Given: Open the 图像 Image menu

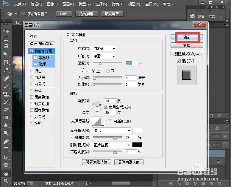Looking at the screenshot, I should coord(52,4).
